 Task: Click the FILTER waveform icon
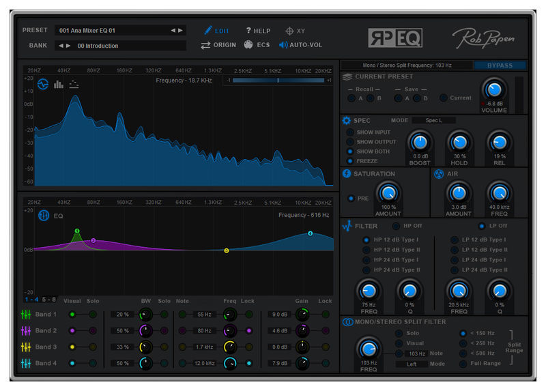pos(347,226)
